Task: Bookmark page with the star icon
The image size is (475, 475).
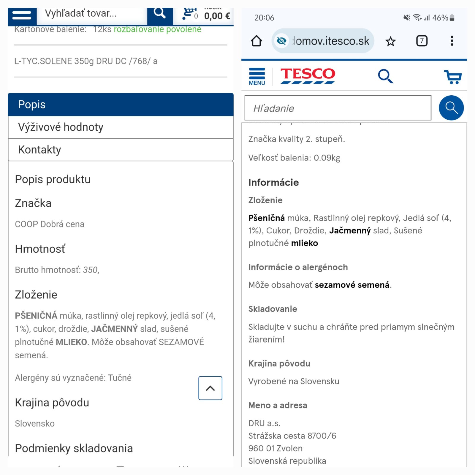Action: [391, 41]
